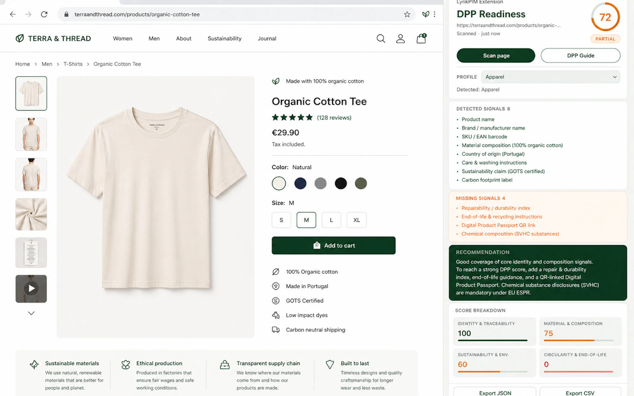
Task: Open the 128 reviews link
Action: click(x=334, y=118)
